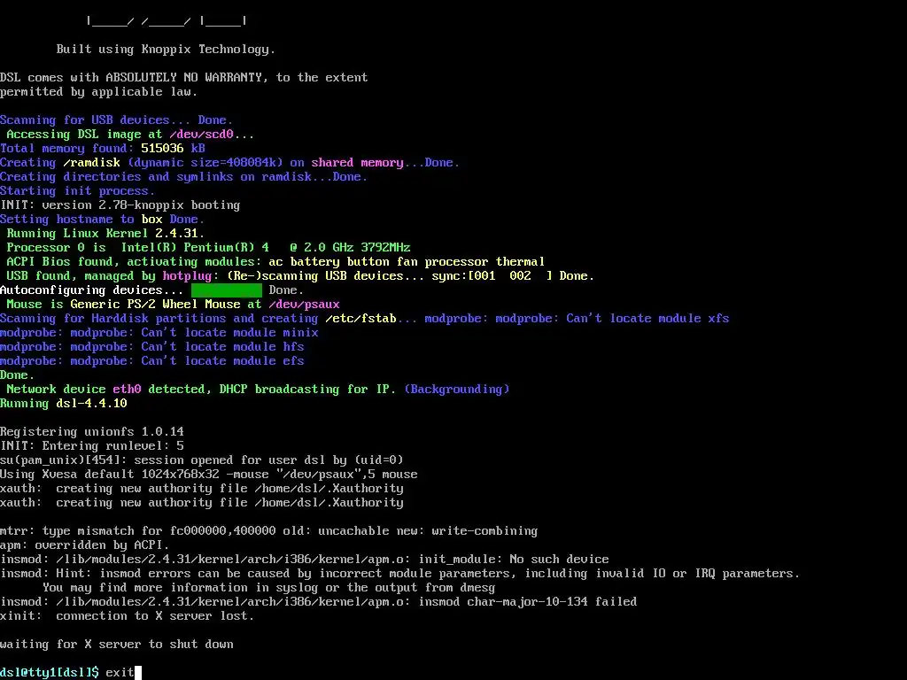Click the "/dev/scd0" device path
Screen dimensions: 907x680
click(x=201, y=135)
